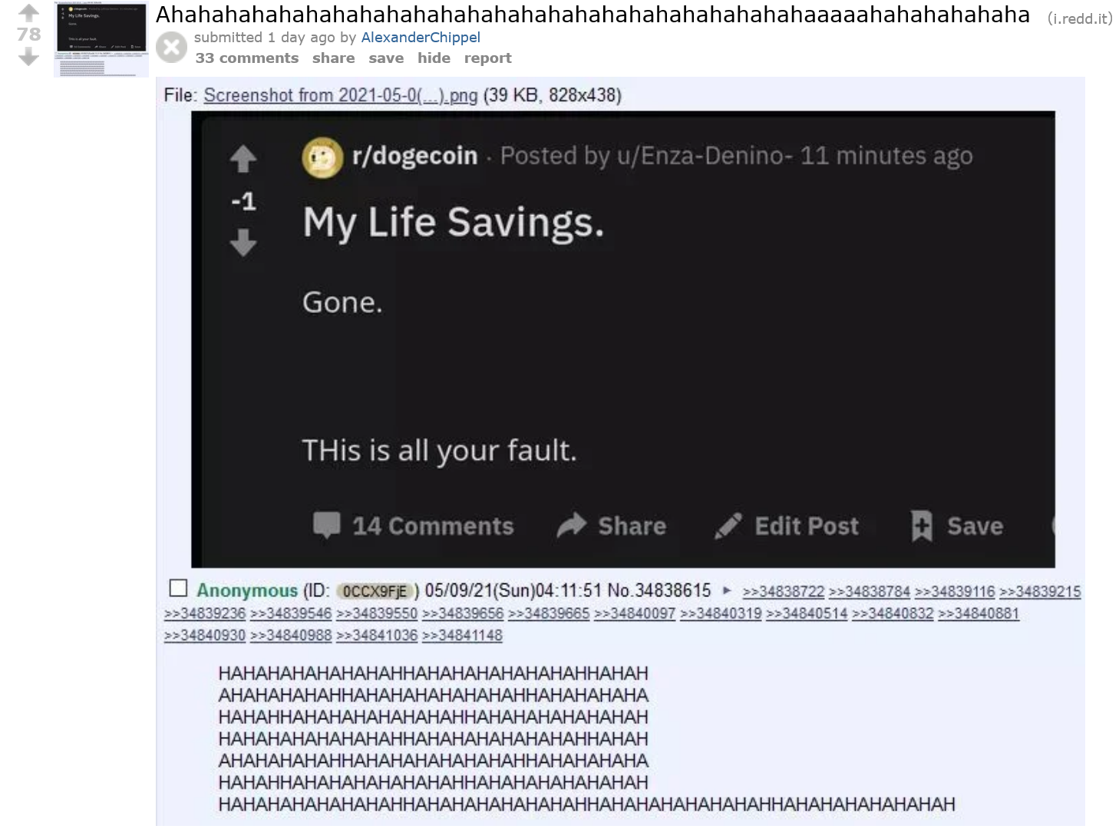Screen dimensions: 1119x829
Task: Click the Share arrow icon in screenshot
Action: [x=571, y=526]
